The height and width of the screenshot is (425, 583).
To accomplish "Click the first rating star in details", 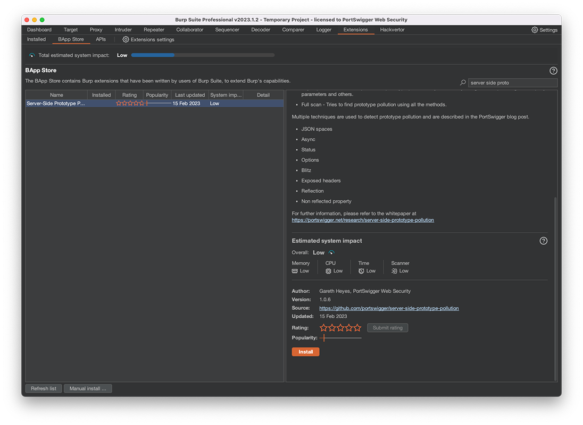I will coord(323,328).
